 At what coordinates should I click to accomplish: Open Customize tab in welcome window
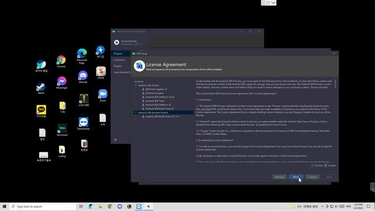click(119, 60)
